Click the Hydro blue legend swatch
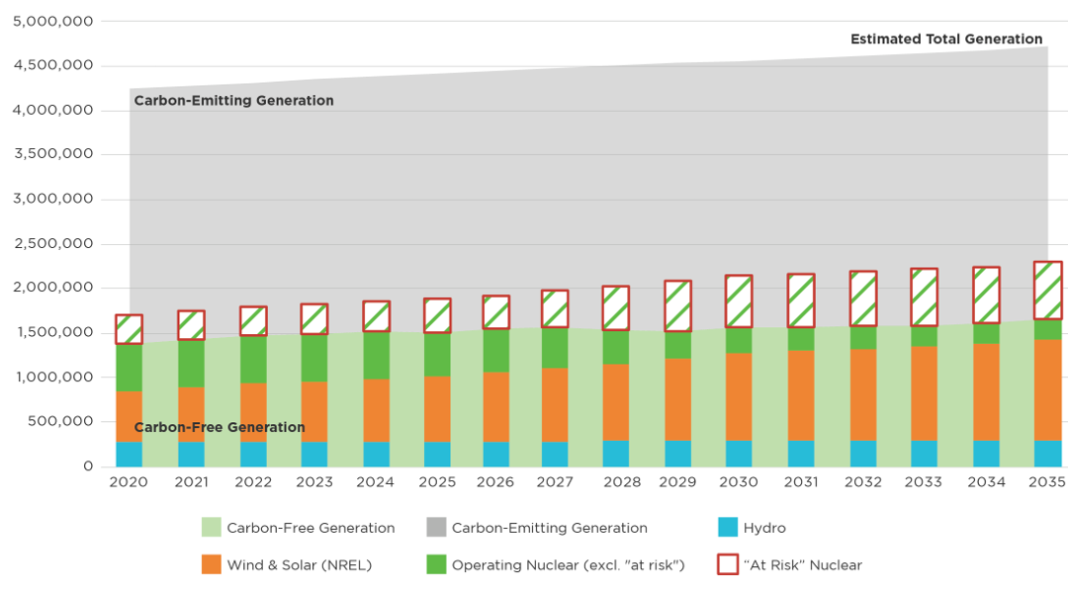The image size is (1068, 591). (x=728, y=528)
